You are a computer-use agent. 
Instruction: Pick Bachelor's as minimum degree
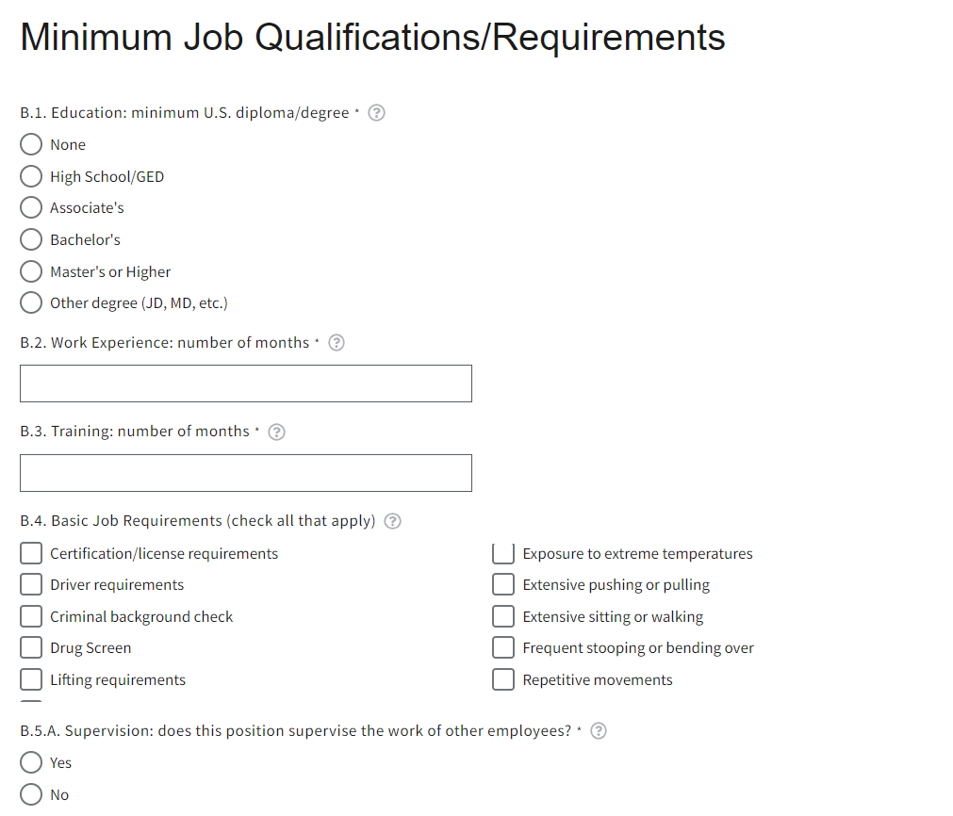pos(32,239)
